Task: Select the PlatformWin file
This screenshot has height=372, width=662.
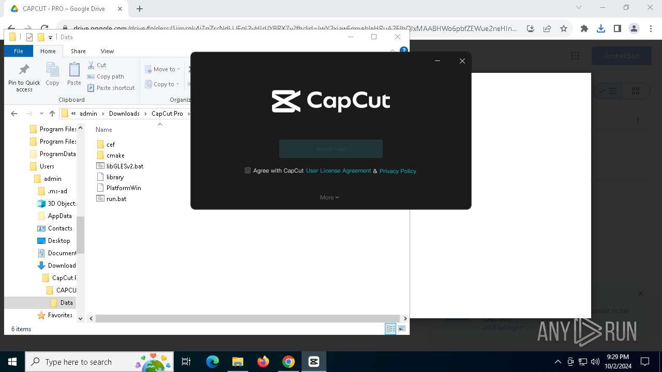Action: 119,188
